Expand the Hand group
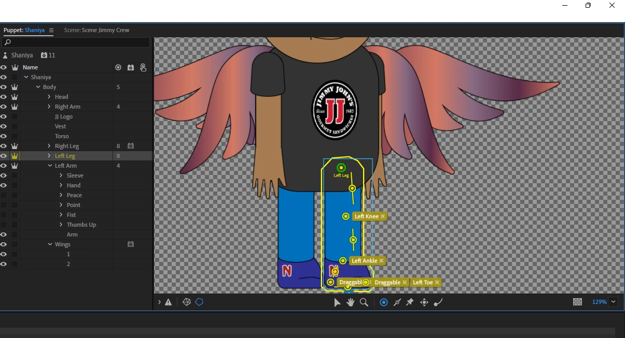Screen dimensions: 625x338 61,185
